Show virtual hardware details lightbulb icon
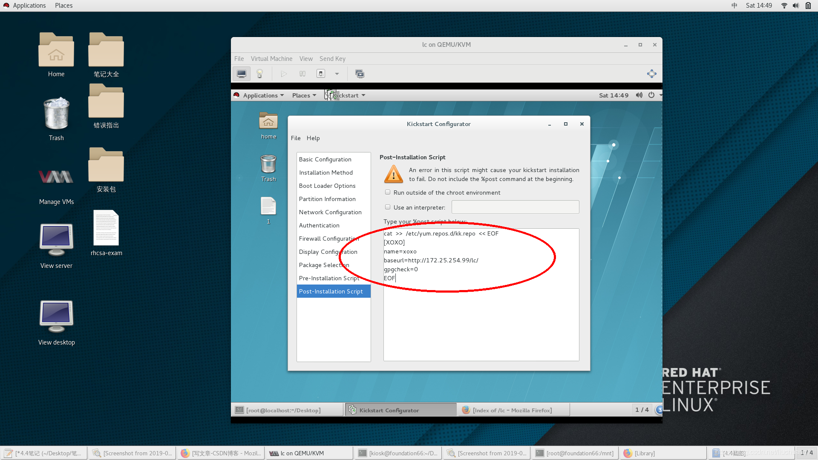 tap(259, 74)
